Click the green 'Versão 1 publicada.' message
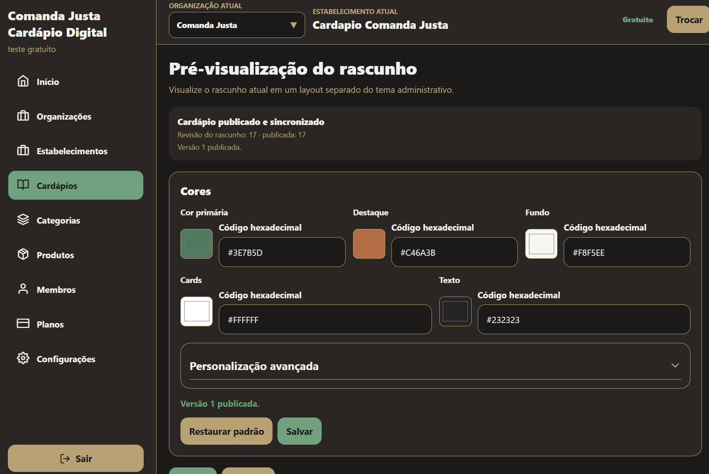The image size is (709, 474). click(220, 403)
